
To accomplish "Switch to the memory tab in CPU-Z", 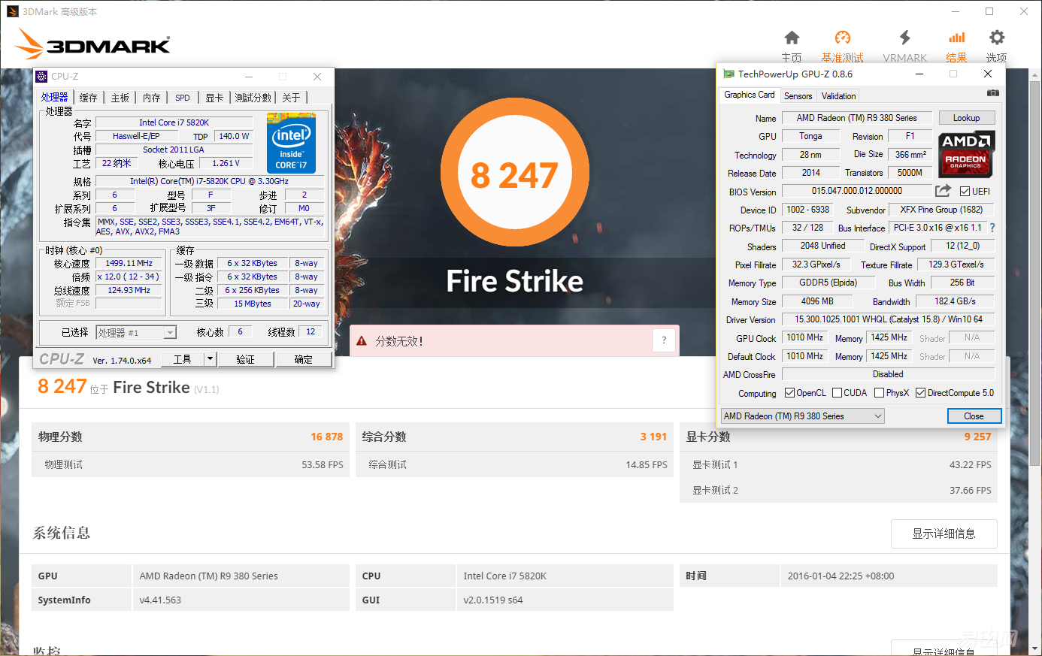I will click(x=152, y=98).
